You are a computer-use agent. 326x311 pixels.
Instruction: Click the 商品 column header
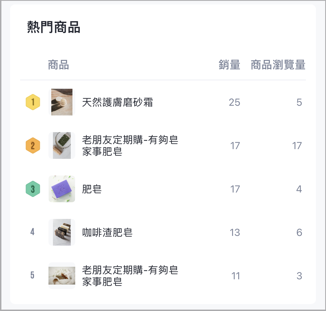pos(59,65)
